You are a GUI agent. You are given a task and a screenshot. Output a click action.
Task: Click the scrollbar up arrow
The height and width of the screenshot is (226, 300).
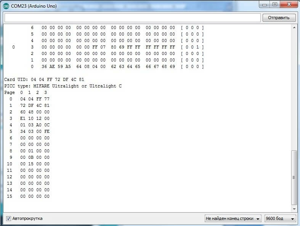pos(294,28)
